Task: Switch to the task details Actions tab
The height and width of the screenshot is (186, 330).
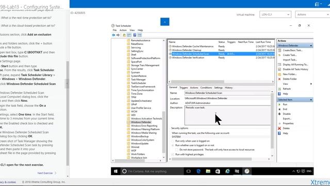Action: coord(194,87)
